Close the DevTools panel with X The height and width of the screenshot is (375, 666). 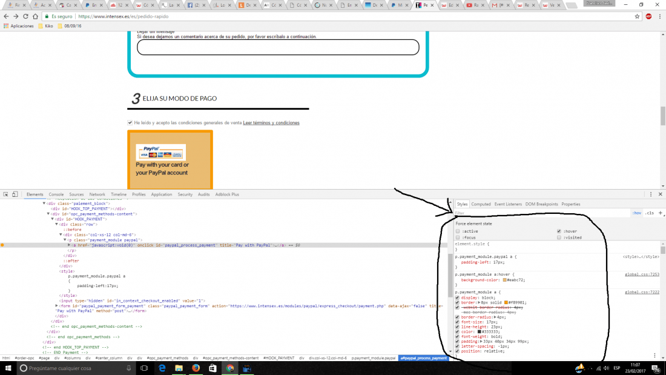pos(661,194)
